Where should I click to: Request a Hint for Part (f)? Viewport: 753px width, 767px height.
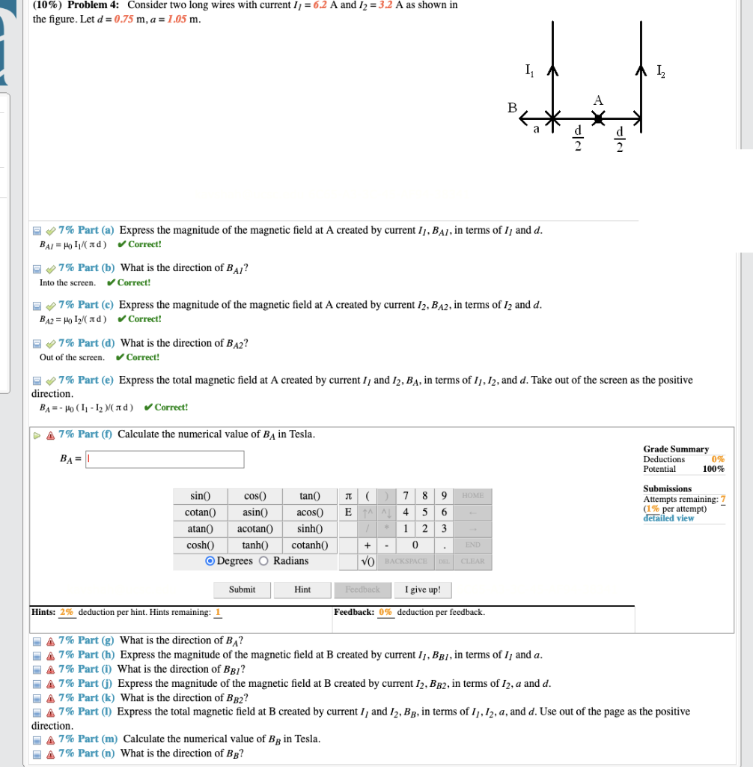tap(302, 589)
